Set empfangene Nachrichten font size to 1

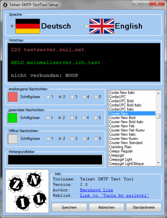pyautogui.click(x=48, y=97)
